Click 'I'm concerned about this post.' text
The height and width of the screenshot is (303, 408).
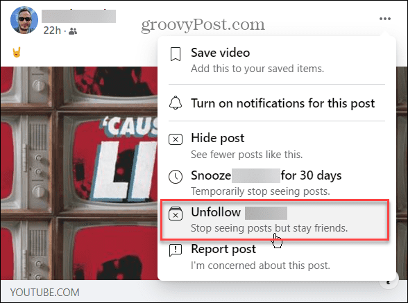260,266
